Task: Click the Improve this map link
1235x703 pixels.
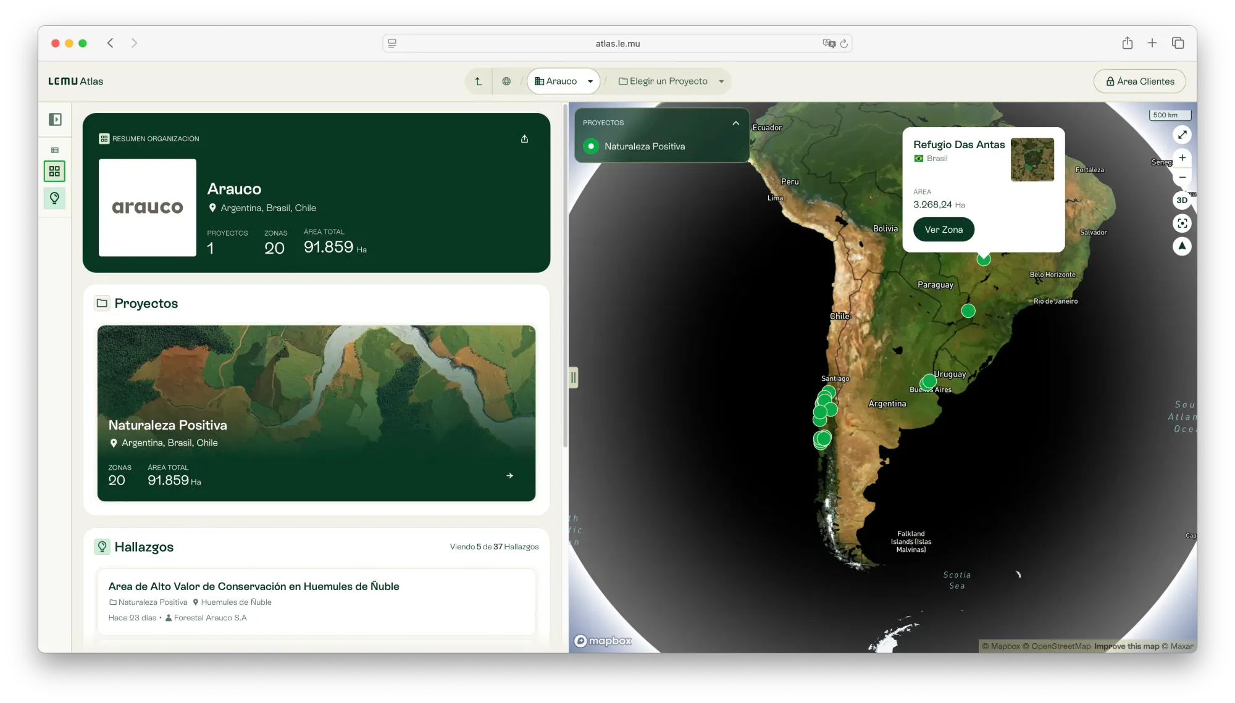Action: click(1126, 646)
